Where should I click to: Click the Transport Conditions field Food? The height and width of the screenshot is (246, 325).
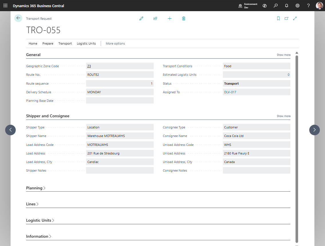click(257, 66)
